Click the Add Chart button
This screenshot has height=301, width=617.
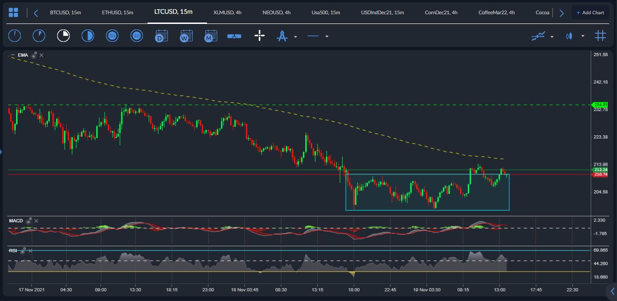point(590,12)
